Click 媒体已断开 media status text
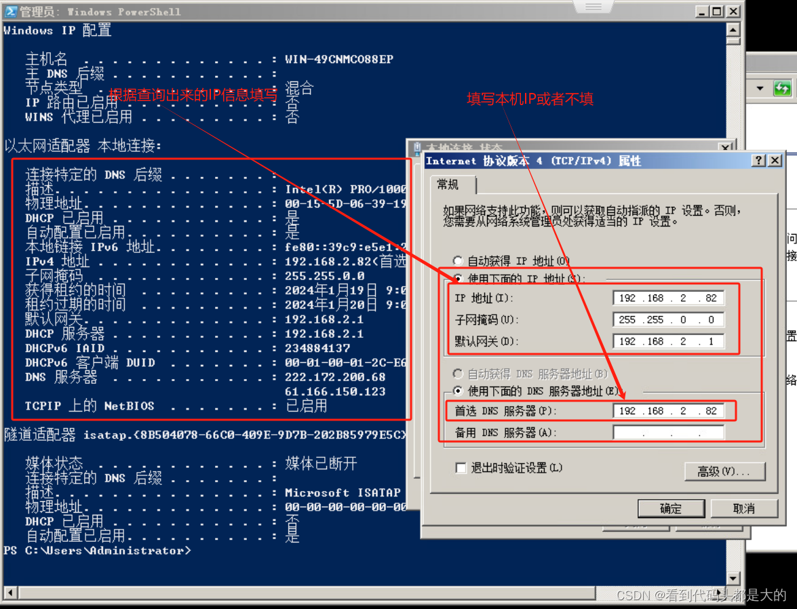Screen dimensions: 797x609 [x=322, y=463]
